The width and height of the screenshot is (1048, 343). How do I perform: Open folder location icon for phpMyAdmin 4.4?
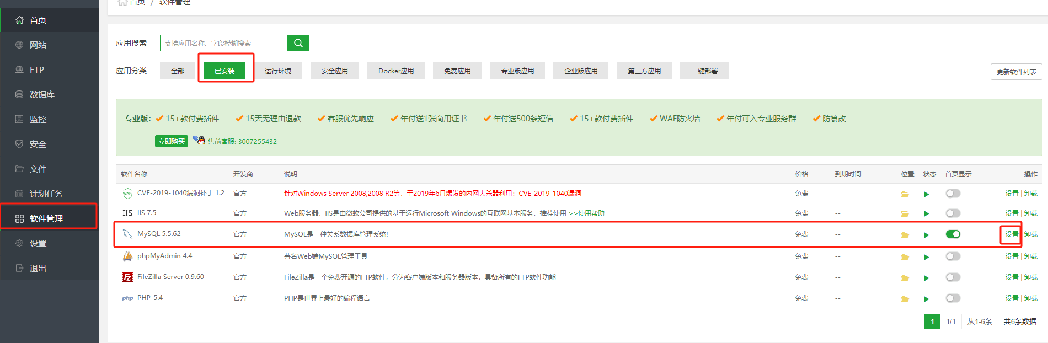[x=905, y=257]
